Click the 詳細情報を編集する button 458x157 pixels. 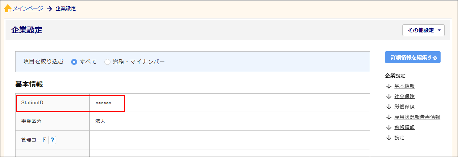tap(413, 57)
